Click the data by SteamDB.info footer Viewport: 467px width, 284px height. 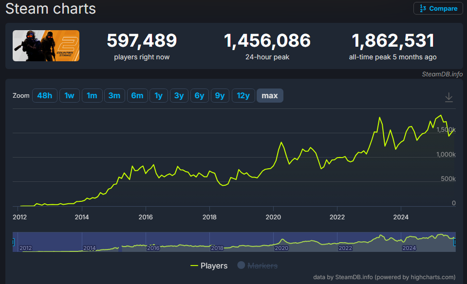pos(384,277)
